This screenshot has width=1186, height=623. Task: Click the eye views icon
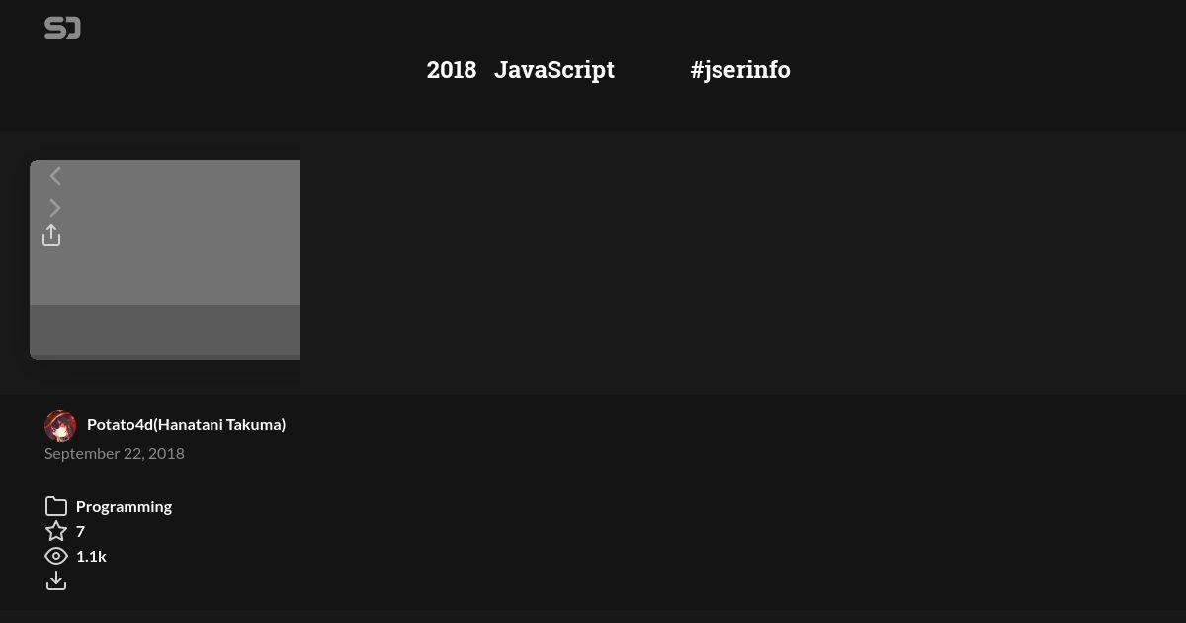(x=56, y=556)
